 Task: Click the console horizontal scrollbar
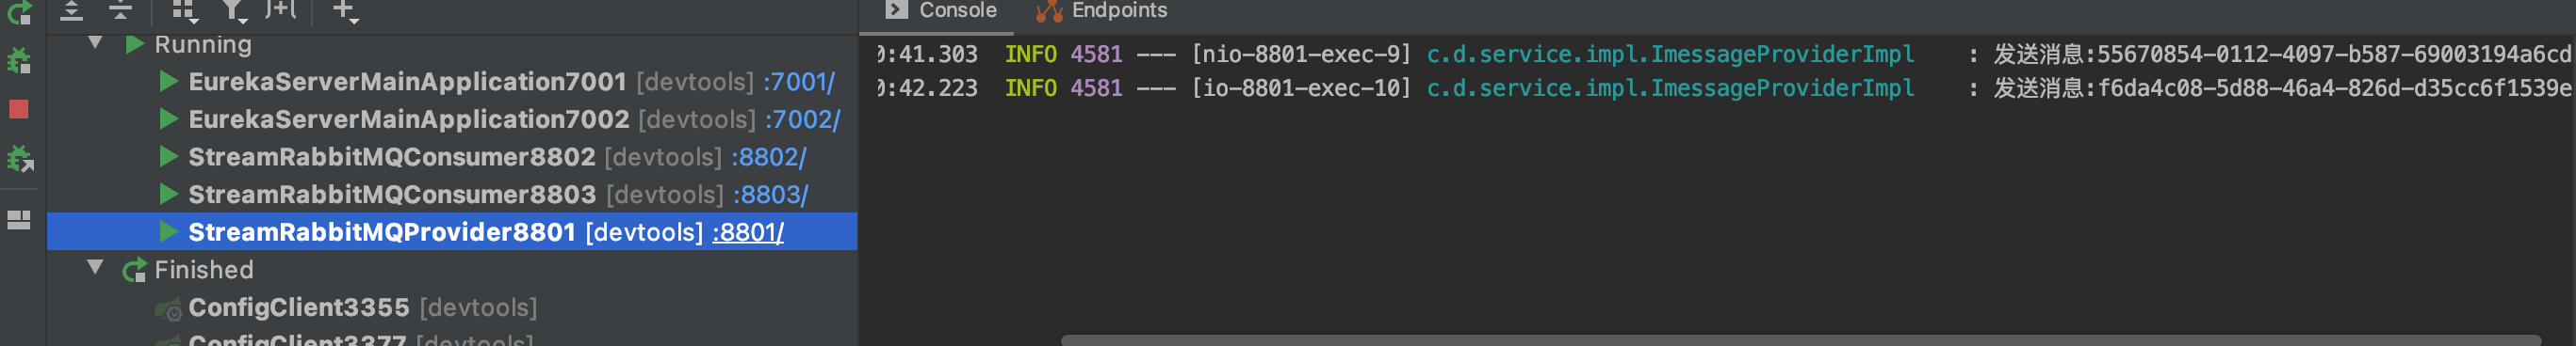[x=1800, y=340]
